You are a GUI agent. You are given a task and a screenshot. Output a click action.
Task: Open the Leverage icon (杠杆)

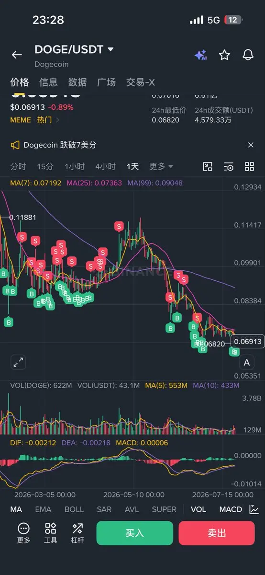point(77,533)
